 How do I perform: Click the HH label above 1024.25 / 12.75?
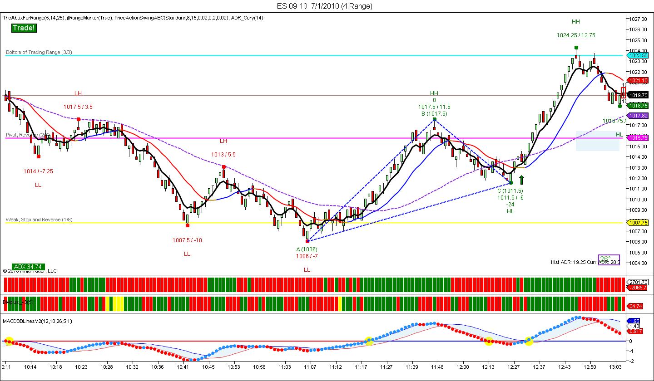[576, 21]
